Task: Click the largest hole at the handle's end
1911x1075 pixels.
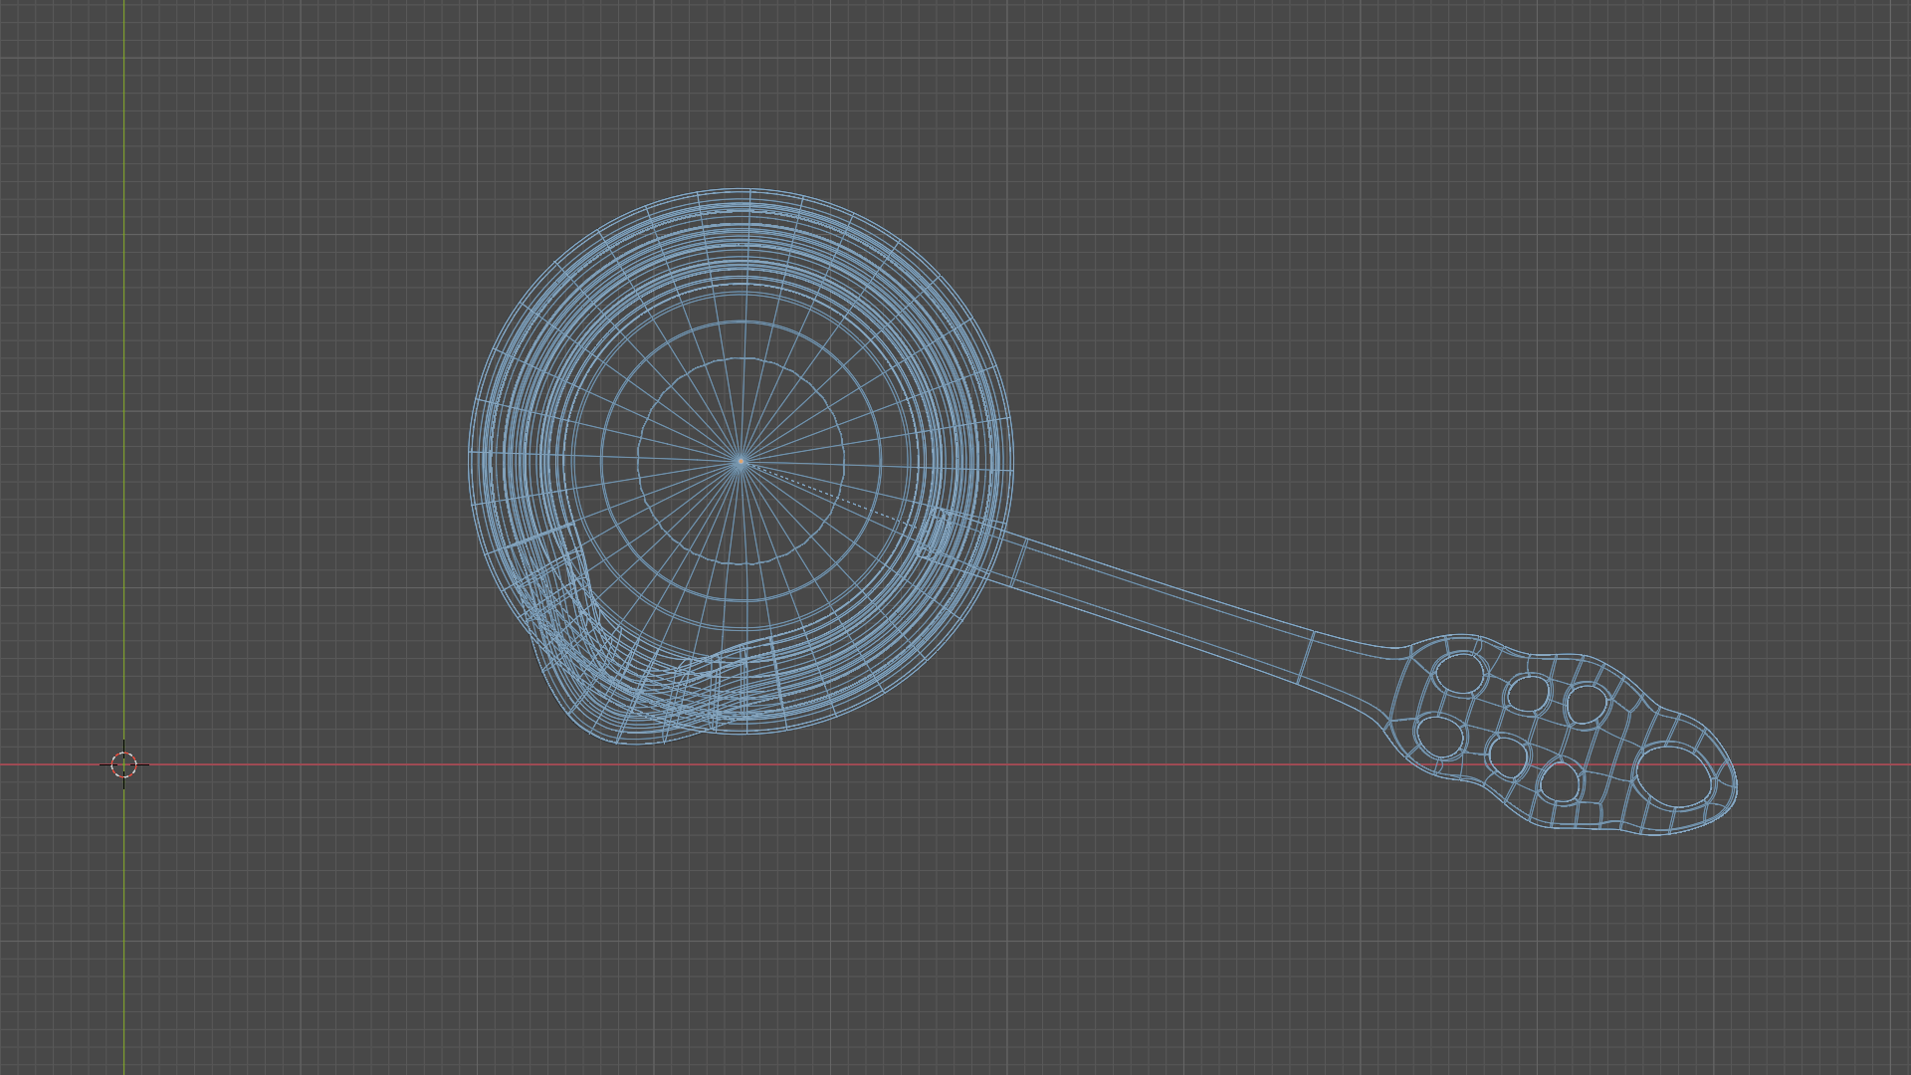Action: 1674,774
